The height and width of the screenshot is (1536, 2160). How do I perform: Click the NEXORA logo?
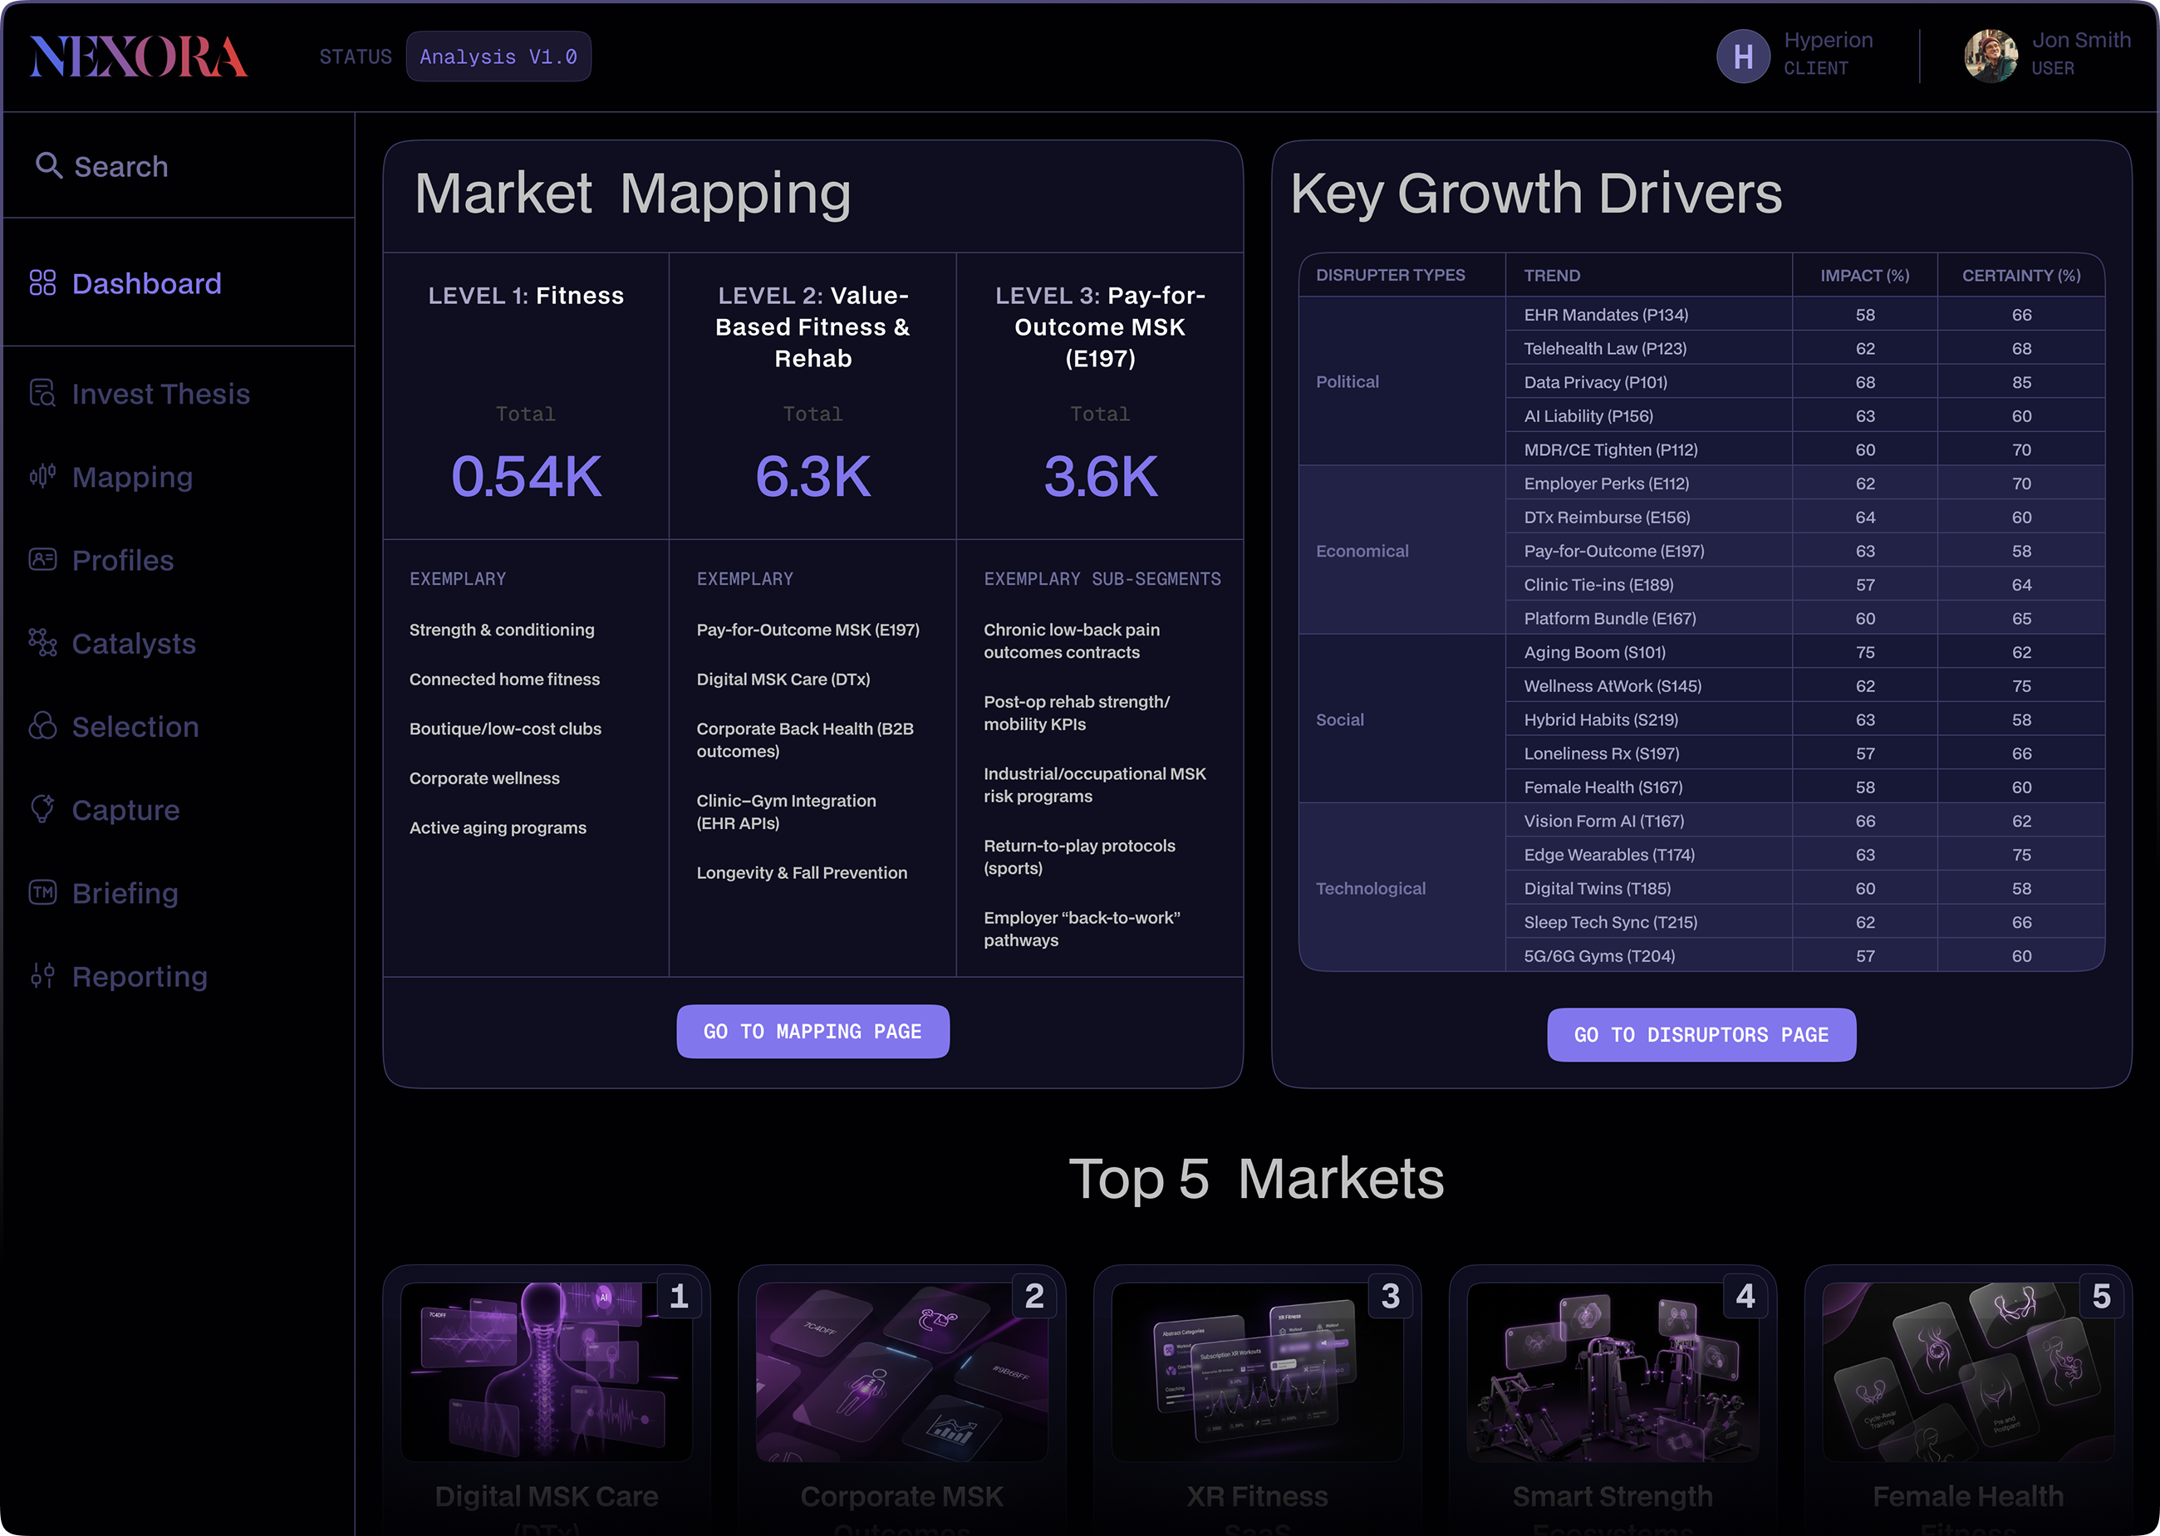tap(139, 56)
